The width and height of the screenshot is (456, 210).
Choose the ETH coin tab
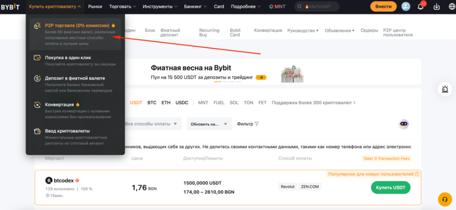[x=166, y=103]
